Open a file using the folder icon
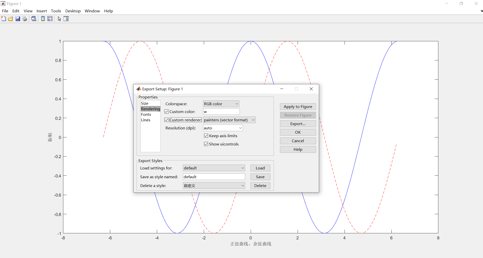The height and width of the screenshot is (258, 483). point(10,19)
